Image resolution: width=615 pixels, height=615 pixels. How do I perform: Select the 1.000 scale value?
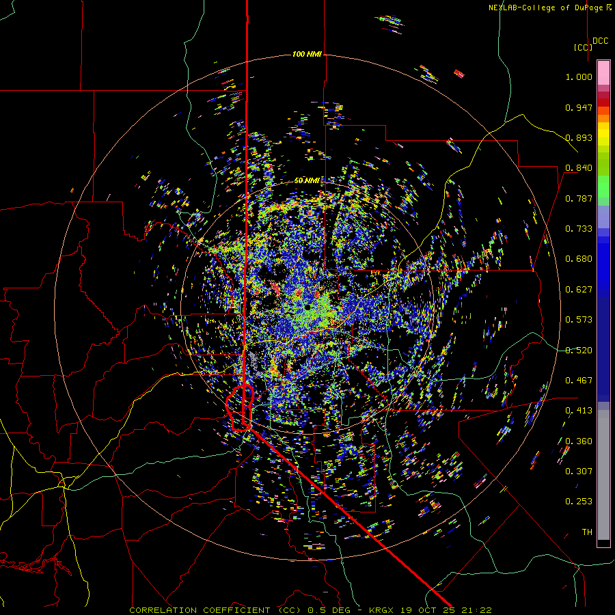click(579, 77)
